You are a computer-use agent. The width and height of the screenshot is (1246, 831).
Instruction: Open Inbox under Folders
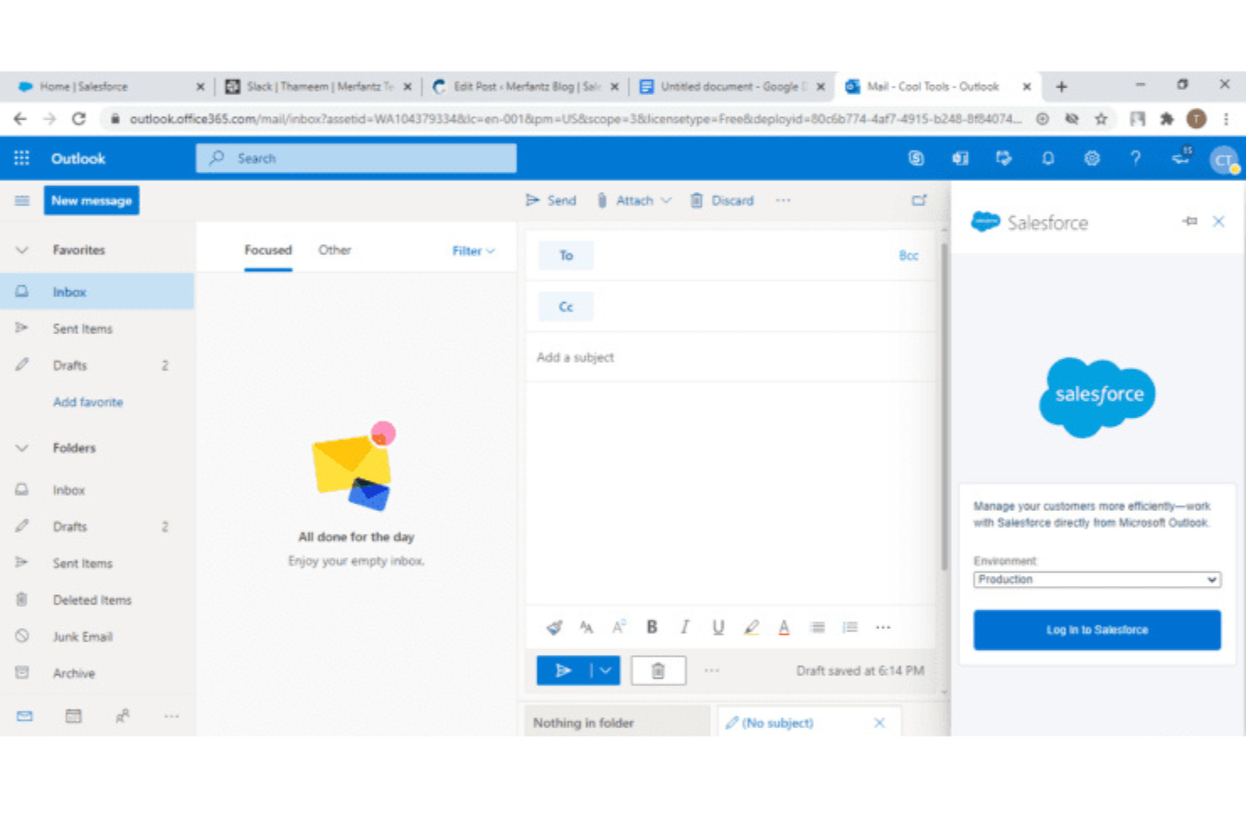click(98, 490)
